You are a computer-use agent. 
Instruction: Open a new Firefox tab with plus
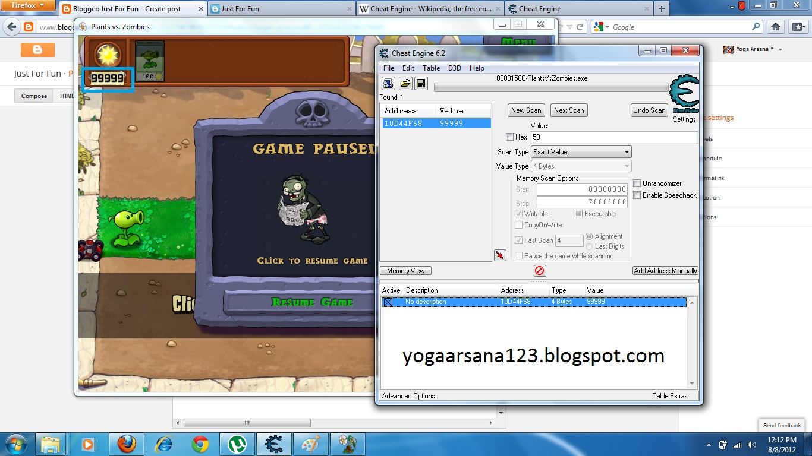click(661, 9)
